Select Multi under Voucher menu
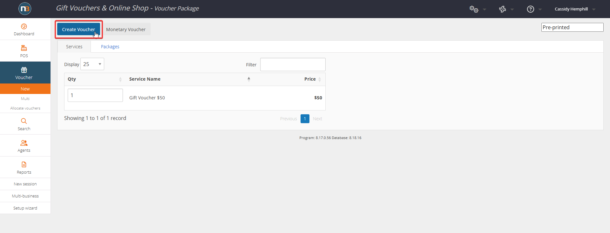Screen dimensions: 610x233 25,99
